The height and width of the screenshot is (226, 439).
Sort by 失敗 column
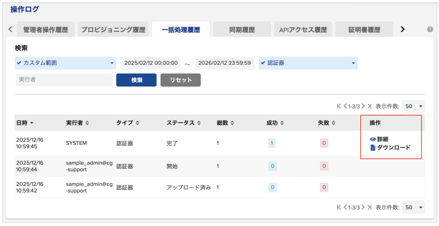(327, 123)
